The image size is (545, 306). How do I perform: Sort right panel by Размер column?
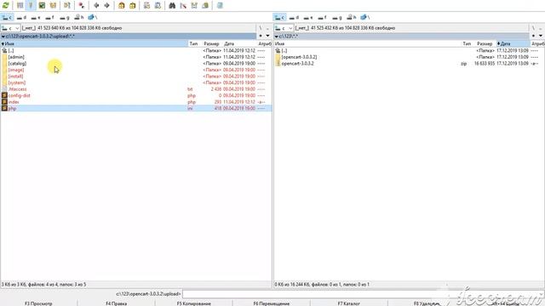[x=485, y=43]
